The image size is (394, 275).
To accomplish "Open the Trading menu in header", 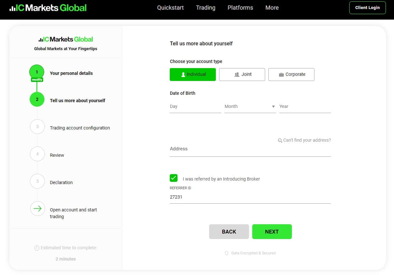I will (206, 8).
